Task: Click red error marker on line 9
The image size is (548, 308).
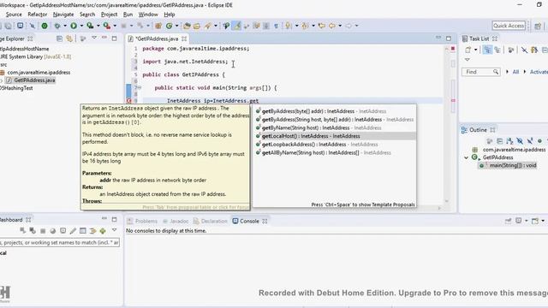Action: click(128, 101)
